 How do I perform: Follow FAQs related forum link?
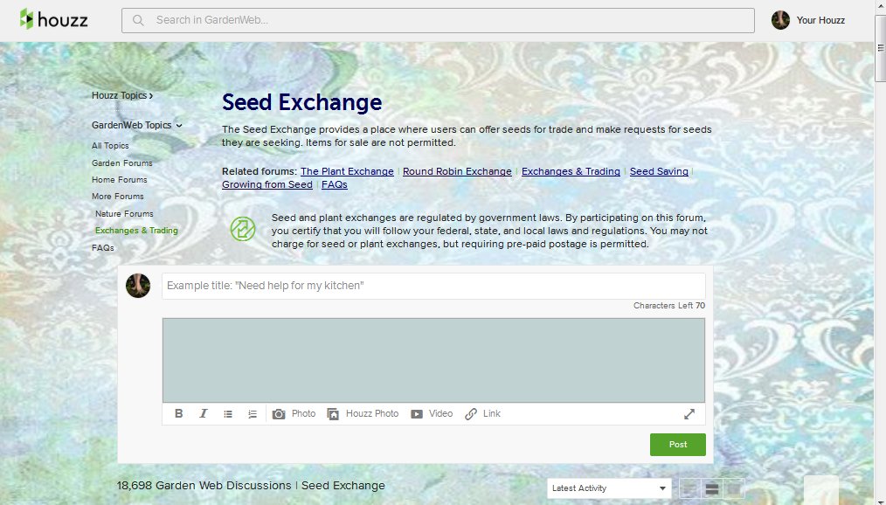(x=335, y=184)
